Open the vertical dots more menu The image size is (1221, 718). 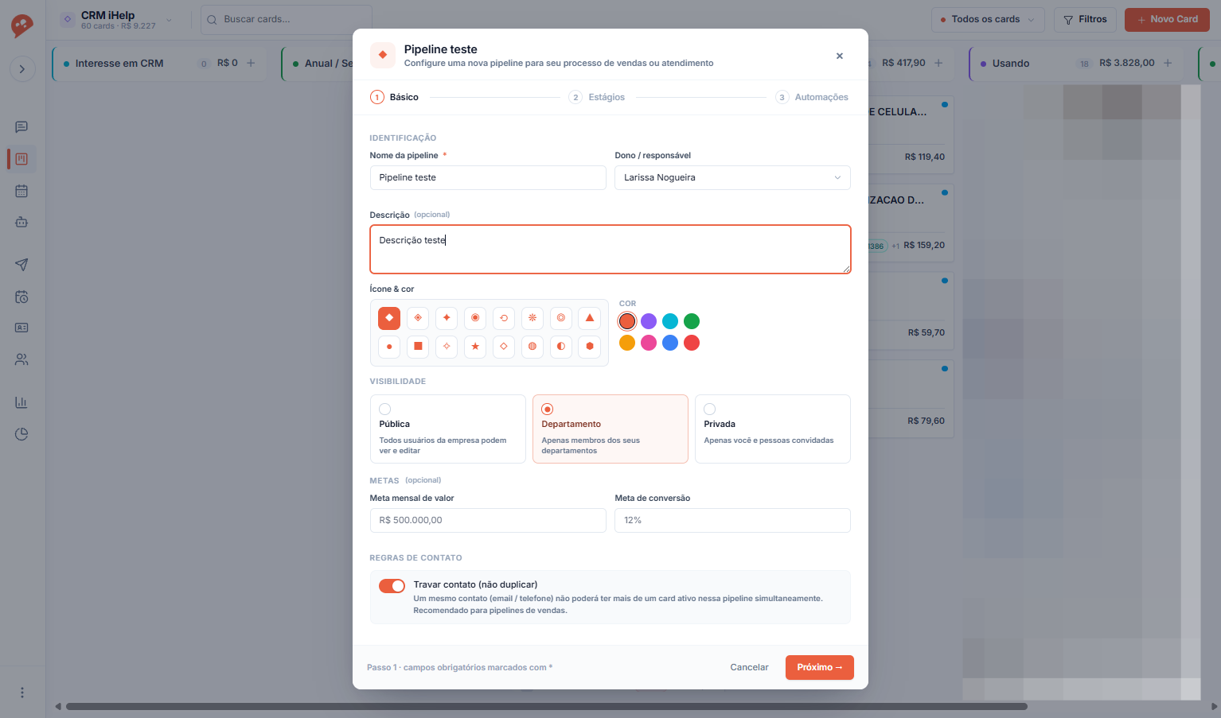pos(22,693)
